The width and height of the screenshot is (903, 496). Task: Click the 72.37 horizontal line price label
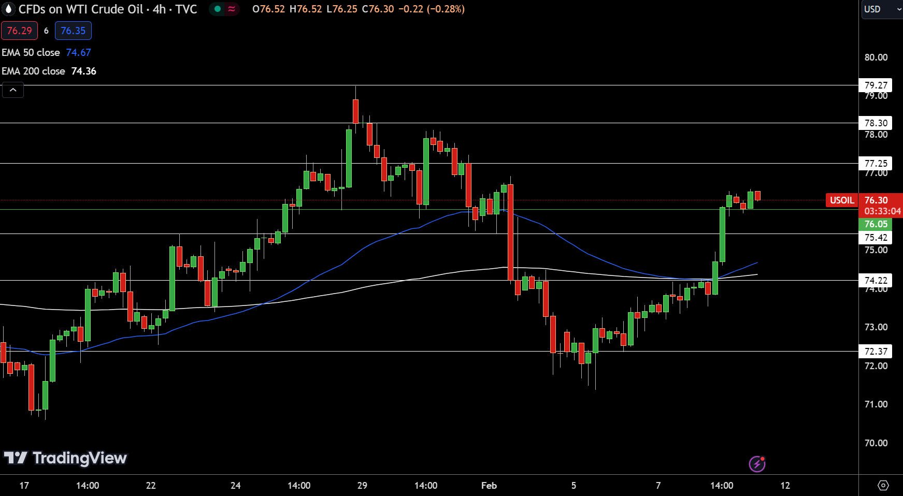click(876, 351)
